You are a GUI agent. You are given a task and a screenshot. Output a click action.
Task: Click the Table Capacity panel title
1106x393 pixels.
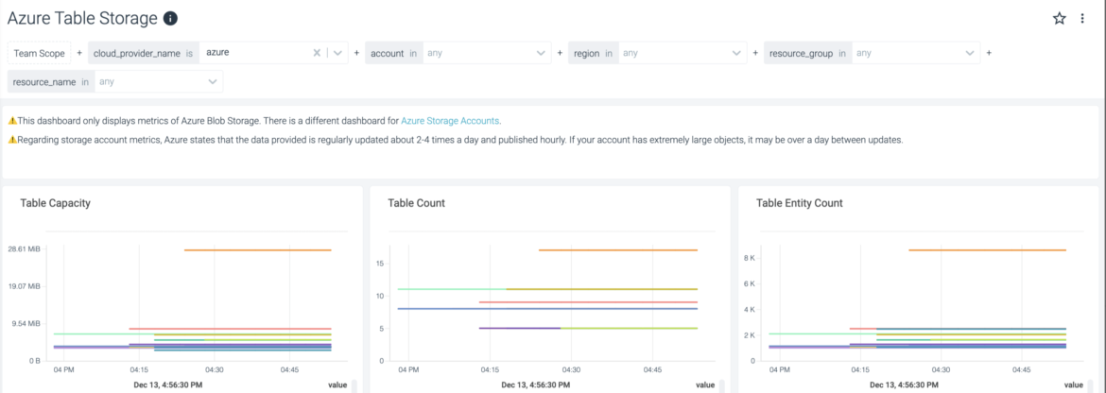click(55, 203)
